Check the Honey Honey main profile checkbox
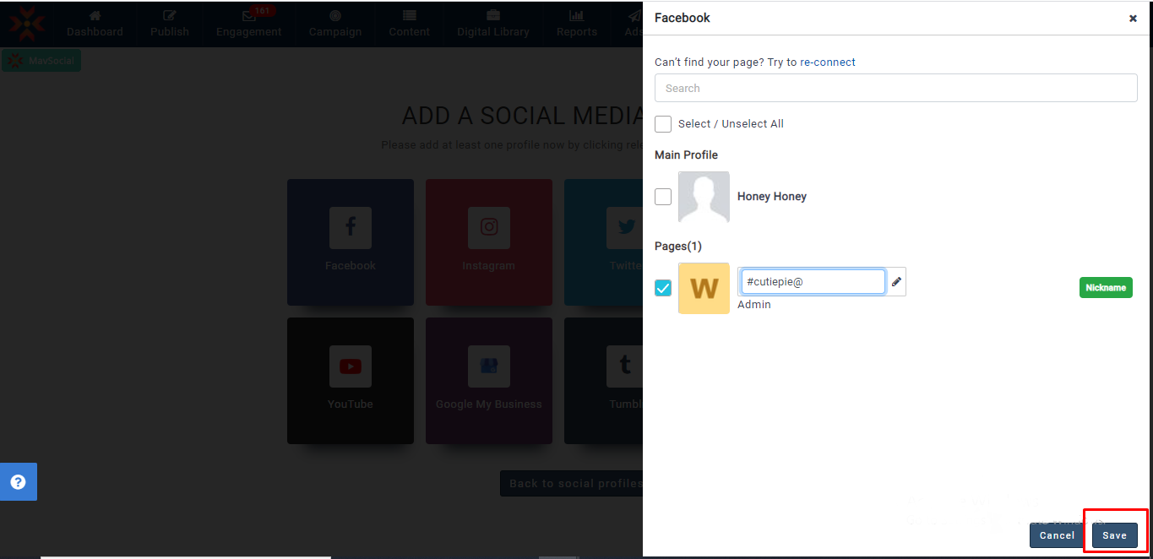The width and height of the screenshot is (1153, 559). tap(663, 197)
